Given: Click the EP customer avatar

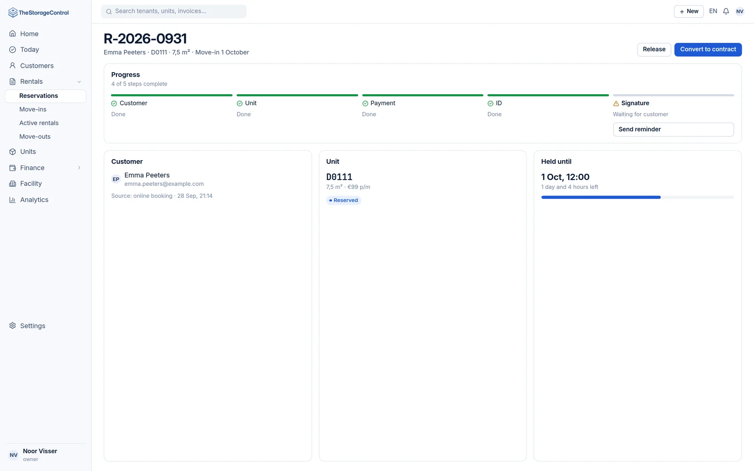Looking at the screenshot, I should [x=116, y=179].
